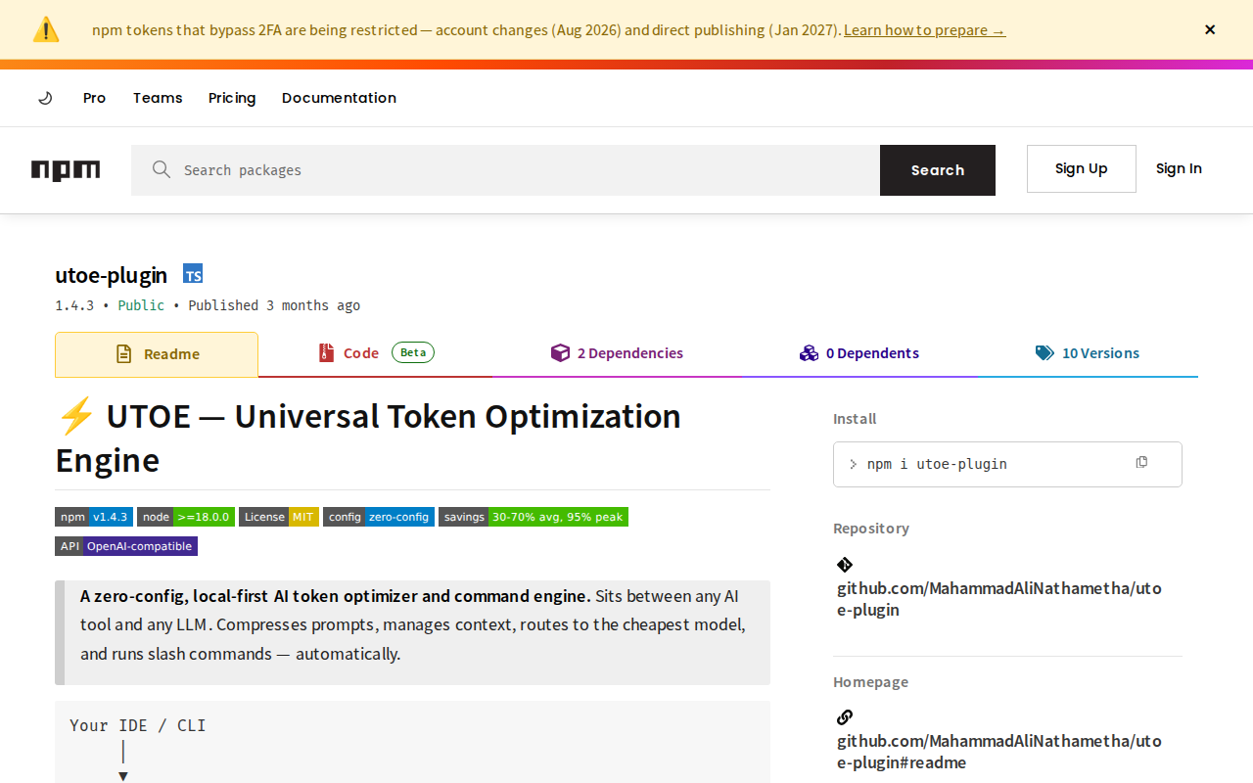Click the Your IDE / CLI code text
The image size is (1253, 783).
(138, 725)
